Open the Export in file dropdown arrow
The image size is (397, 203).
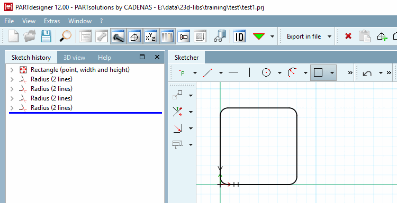(329, 36)
